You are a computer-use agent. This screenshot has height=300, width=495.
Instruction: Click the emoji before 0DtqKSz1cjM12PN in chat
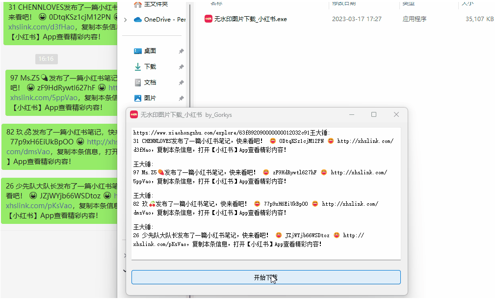coord(42,17)
